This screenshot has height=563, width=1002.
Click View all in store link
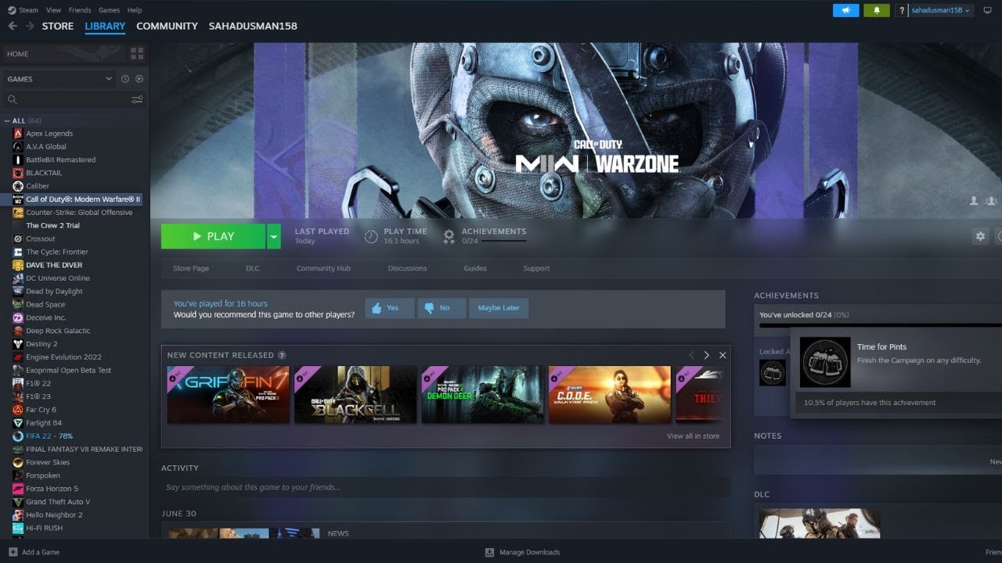pos(693,436)
